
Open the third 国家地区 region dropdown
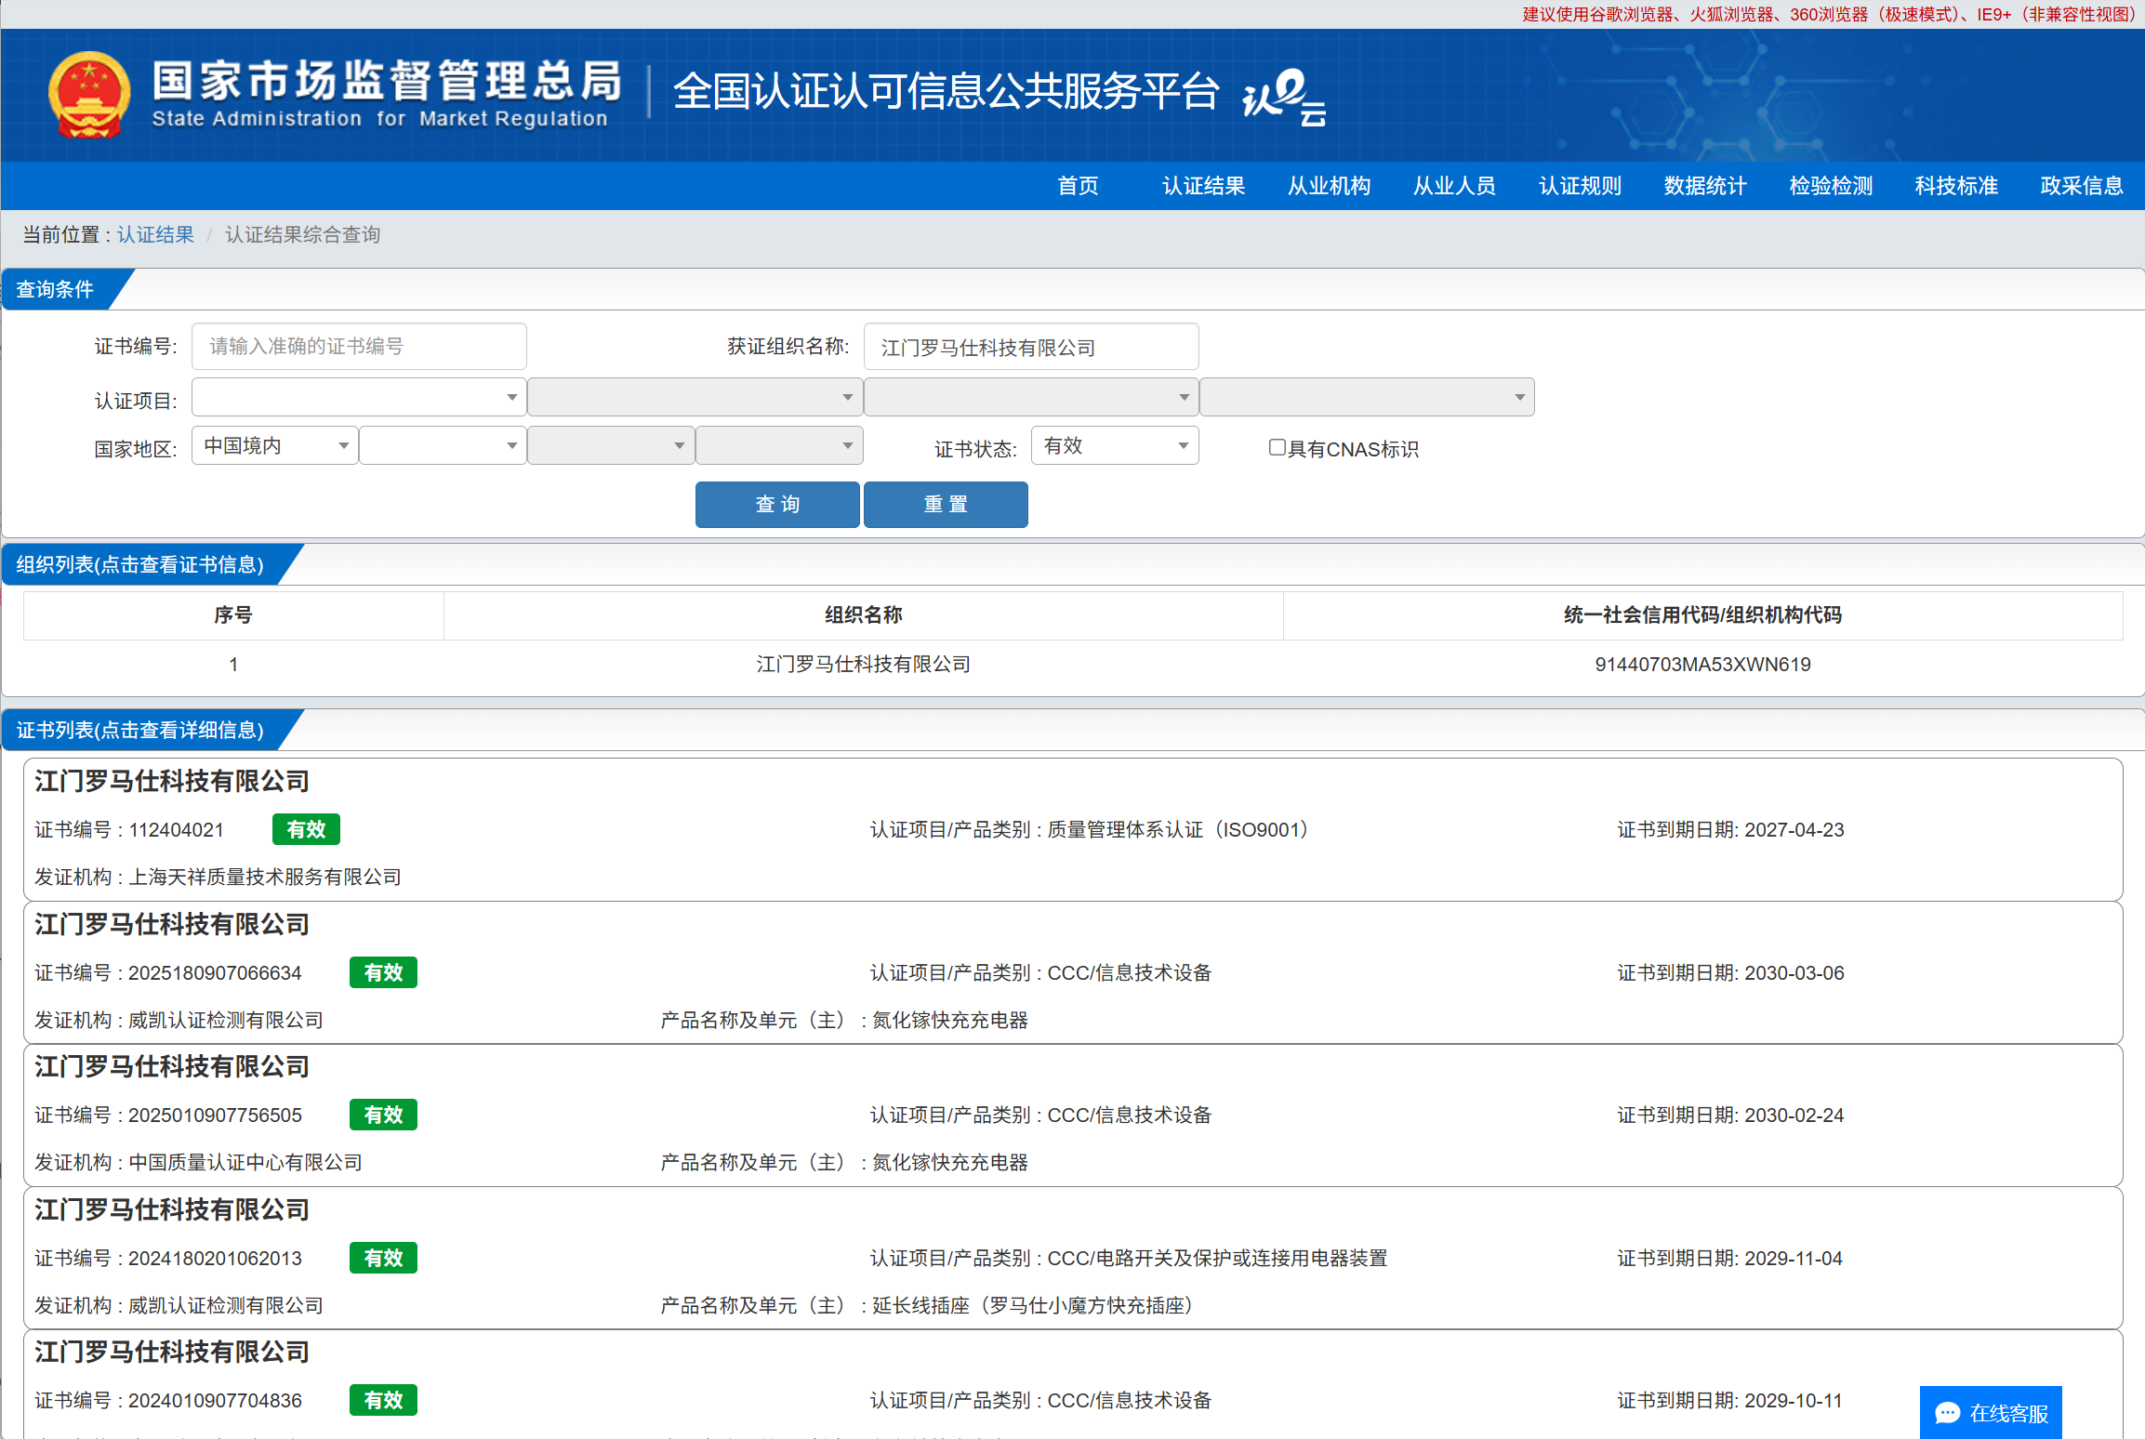611,445
